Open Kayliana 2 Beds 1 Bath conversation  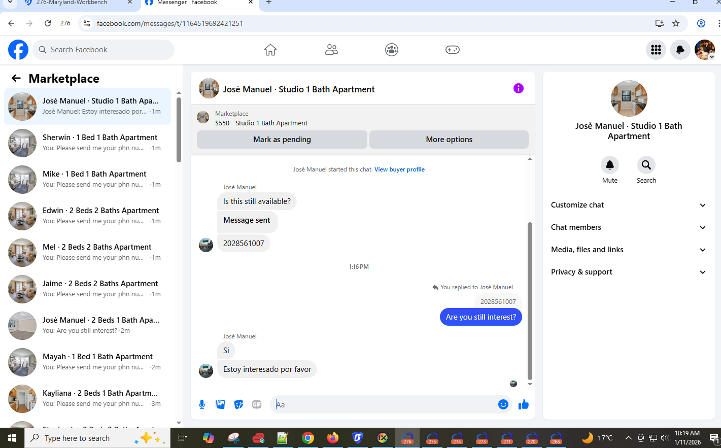point(87,399)
